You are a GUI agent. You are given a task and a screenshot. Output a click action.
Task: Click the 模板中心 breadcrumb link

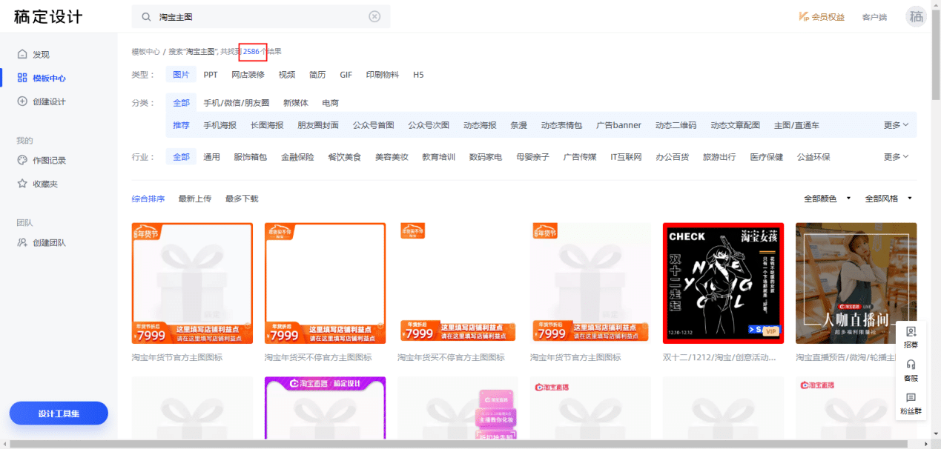(146, 52)
